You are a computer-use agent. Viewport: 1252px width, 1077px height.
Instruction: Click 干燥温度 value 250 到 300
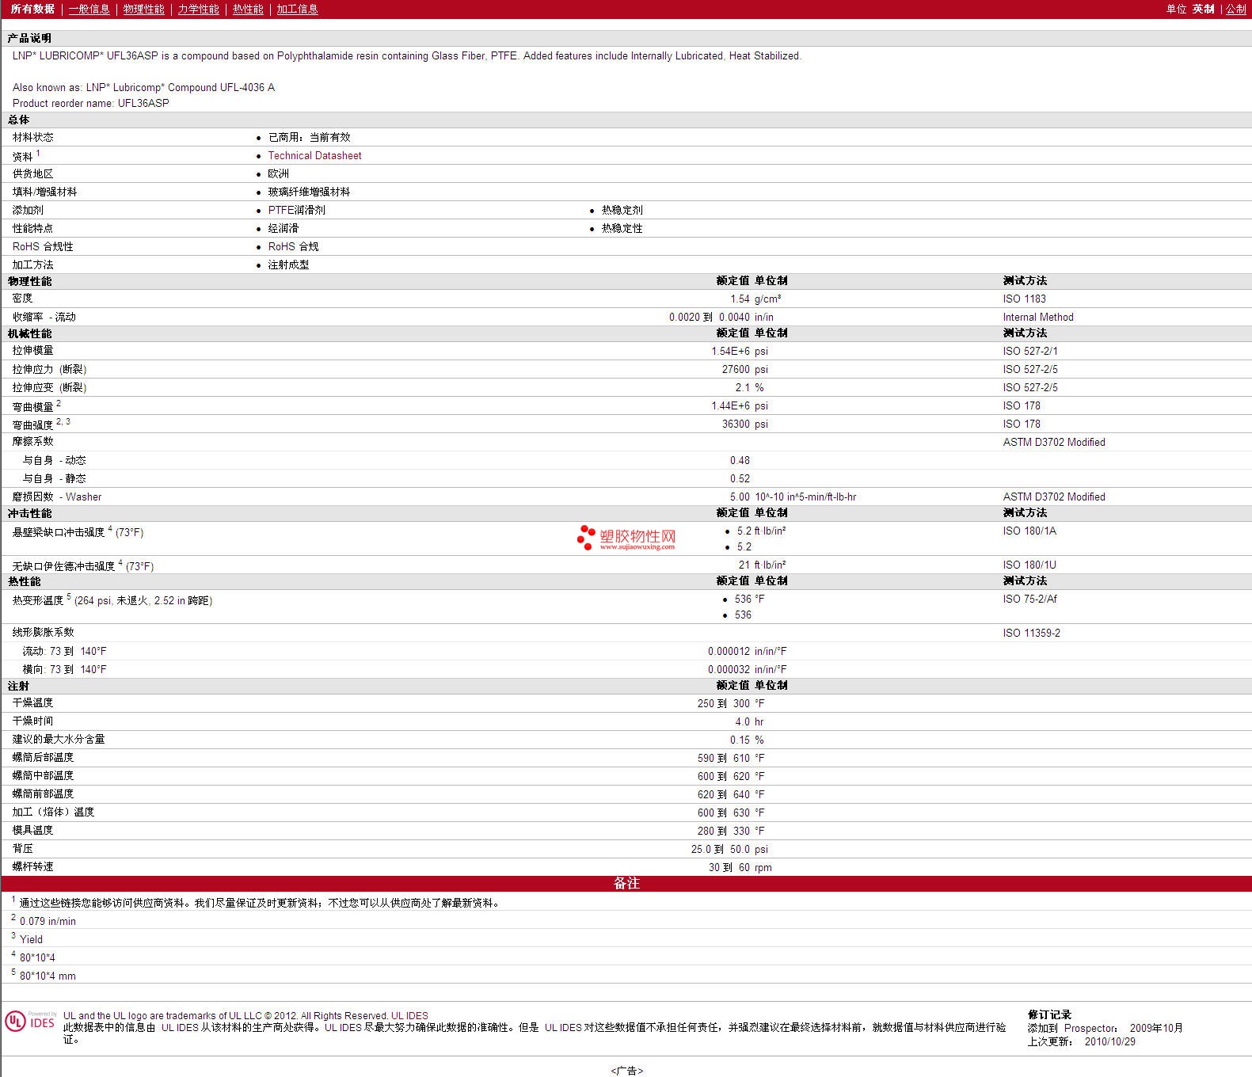(723, 703)
